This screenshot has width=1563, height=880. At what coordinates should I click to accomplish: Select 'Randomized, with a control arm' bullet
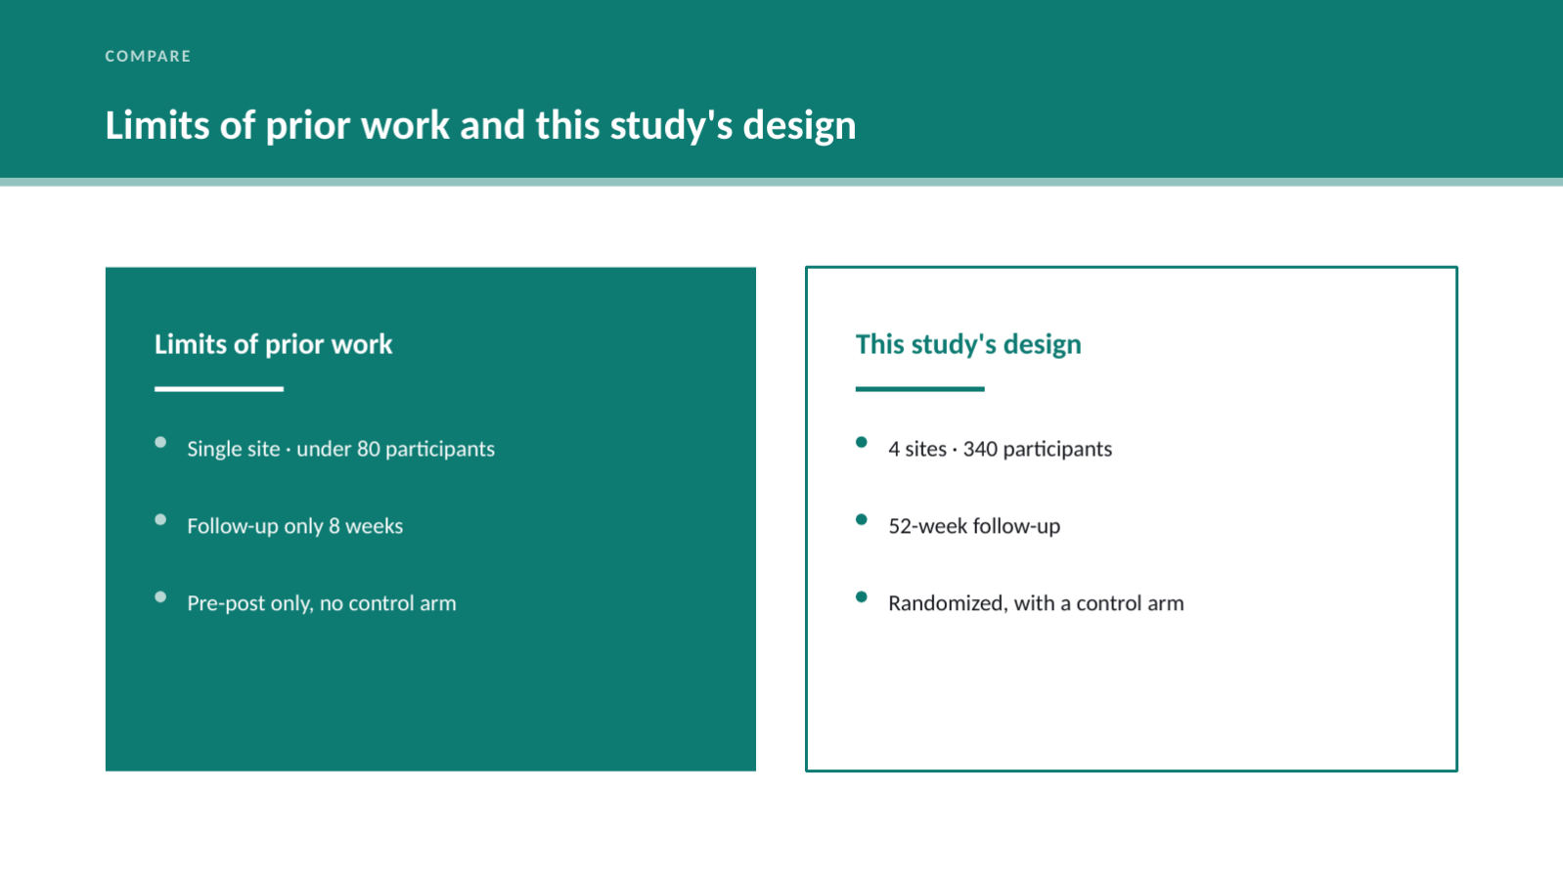coord(1036,603)
